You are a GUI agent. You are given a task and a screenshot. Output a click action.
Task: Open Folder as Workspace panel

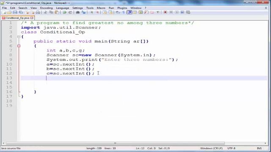coord(152,12)
